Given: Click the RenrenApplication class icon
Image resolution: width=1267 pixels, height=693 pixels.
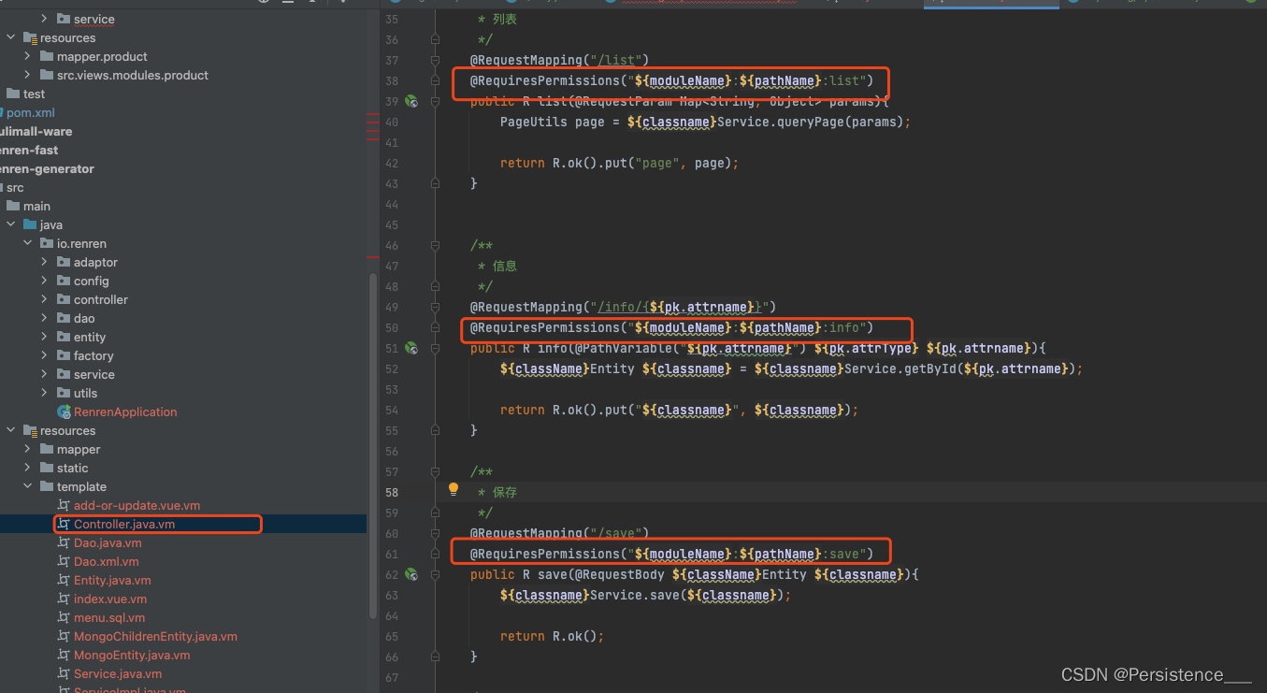Looking at the screenshot, I should tap(64, 411).
